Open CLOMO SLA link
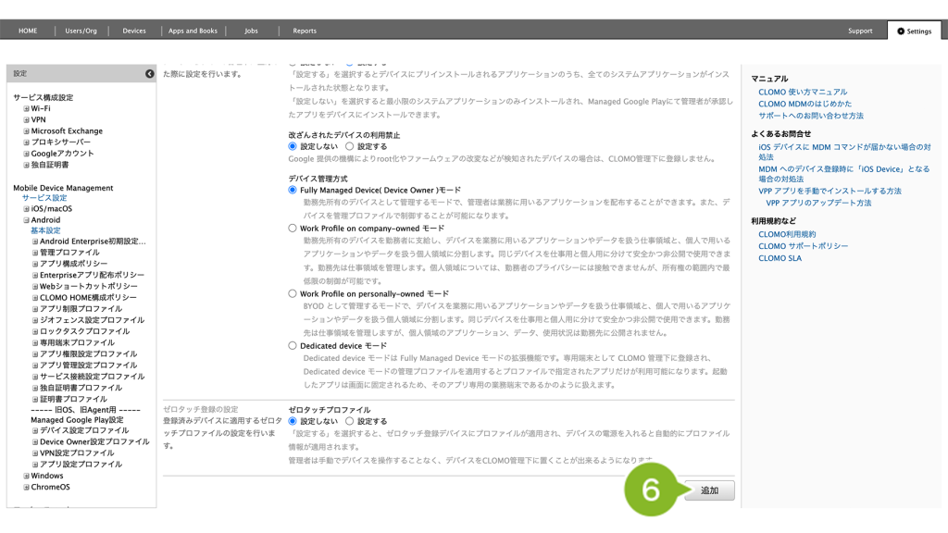 coord(780,259)
